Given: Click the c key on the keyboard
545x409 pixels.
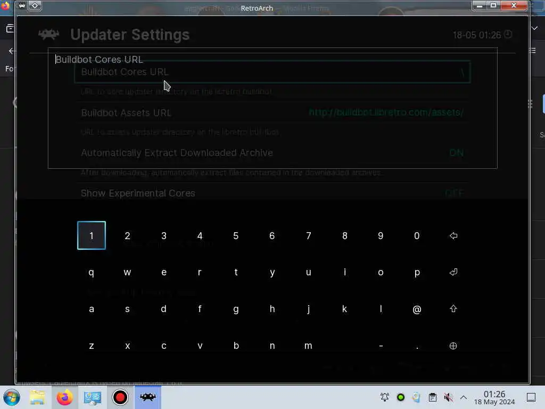Looking at the screenshot, I should pos(164,346).
